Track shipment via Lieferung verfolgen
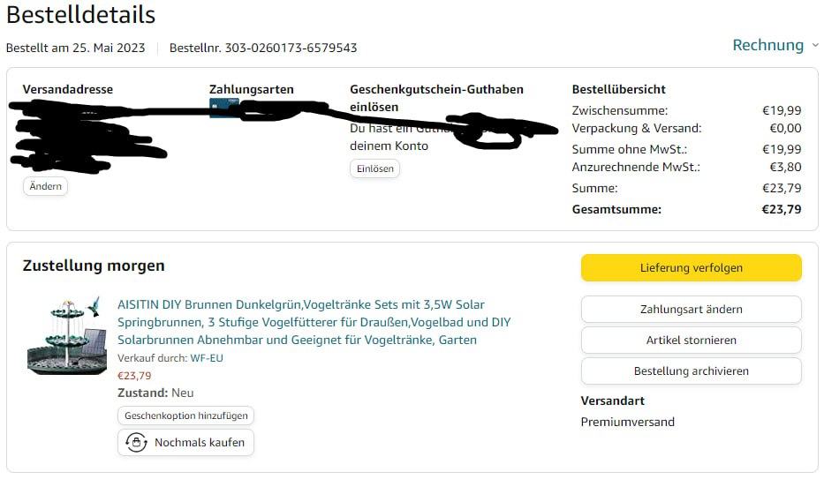Image resolution: width=824 pixels, height=479 pixels. [691, 267]
